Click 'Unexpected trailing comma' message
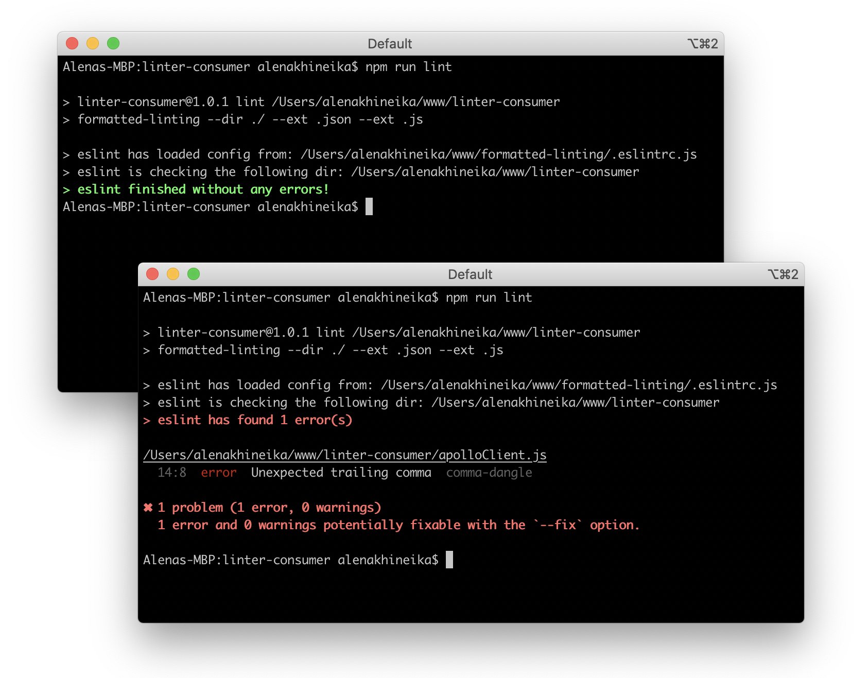 (x=341, y=473)
